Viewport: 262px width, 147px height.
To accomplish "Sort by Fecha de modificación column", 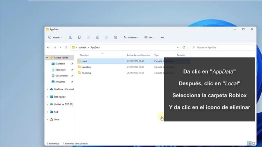I will 138,55.
